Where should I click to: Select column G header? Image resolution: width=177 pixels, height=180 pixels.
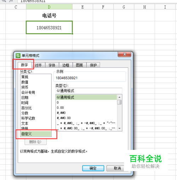[x=124, y=7]
